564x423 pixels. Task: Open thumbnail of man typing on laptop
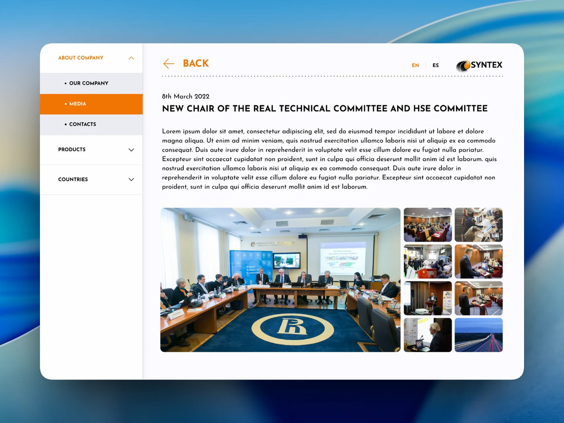coord(478,261)
